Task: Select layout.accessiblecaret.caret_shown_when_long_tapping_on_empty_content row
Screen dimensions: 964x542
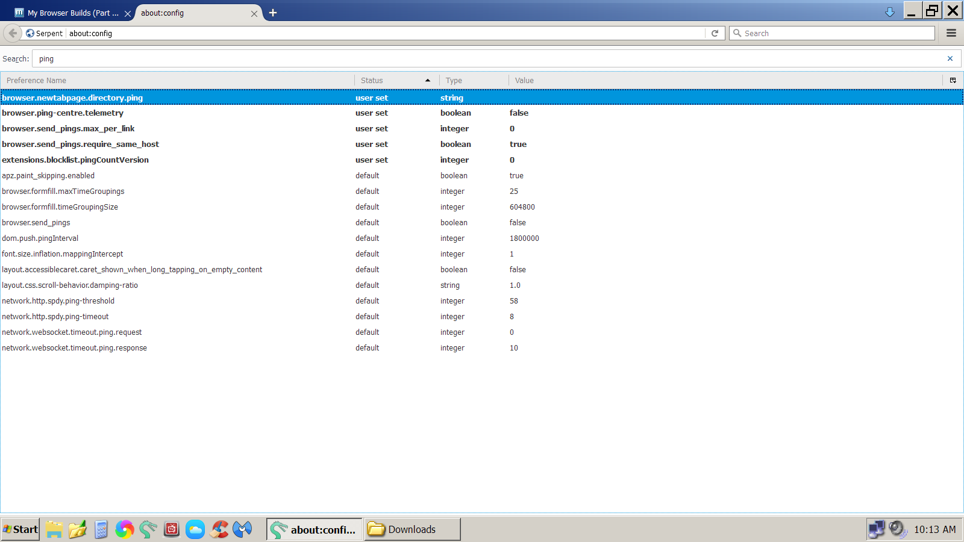Action: coord(482,270)
